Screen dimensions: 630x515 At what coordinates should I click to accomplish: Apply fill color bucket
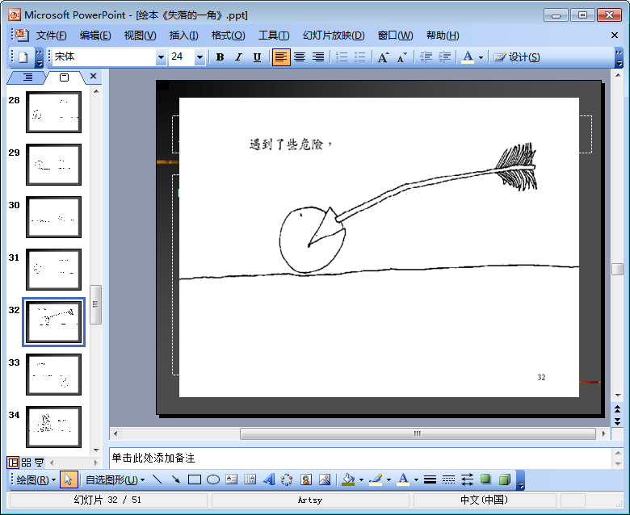pyautogui.click(x=348, y=479)
